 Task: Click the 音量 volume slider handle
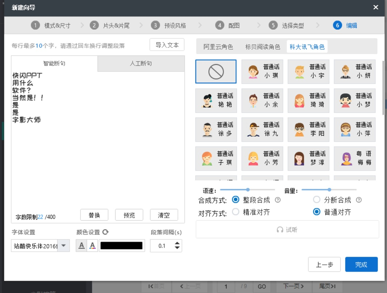pyautogui.click(x=329, y=189)
